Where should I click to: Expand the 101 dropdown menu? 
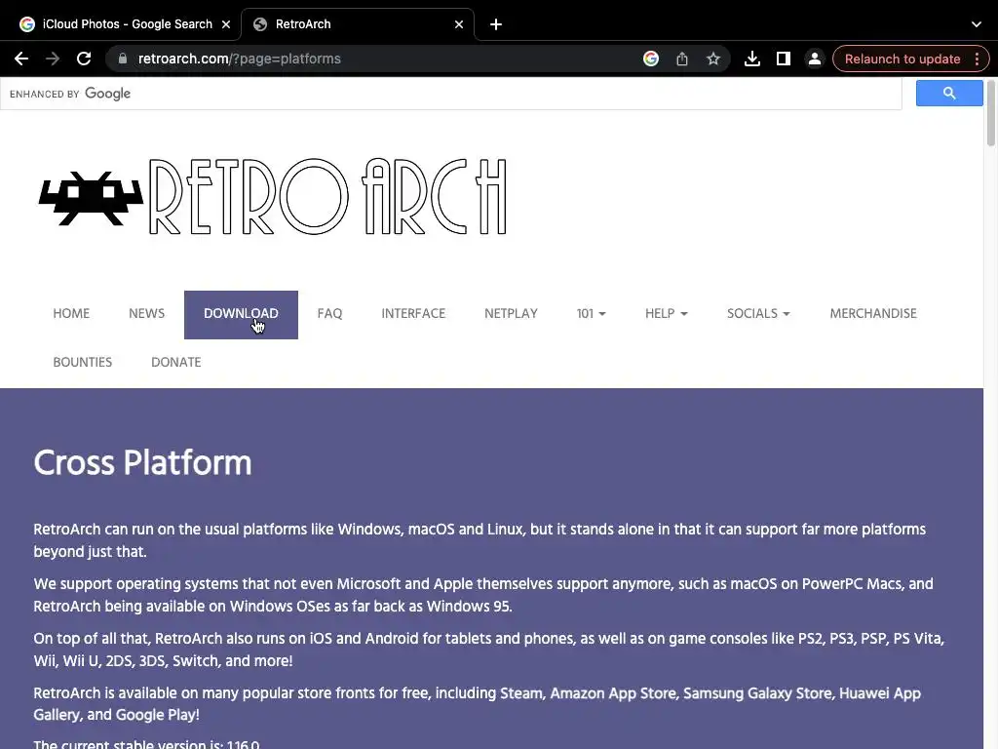(x=592, y=313)
